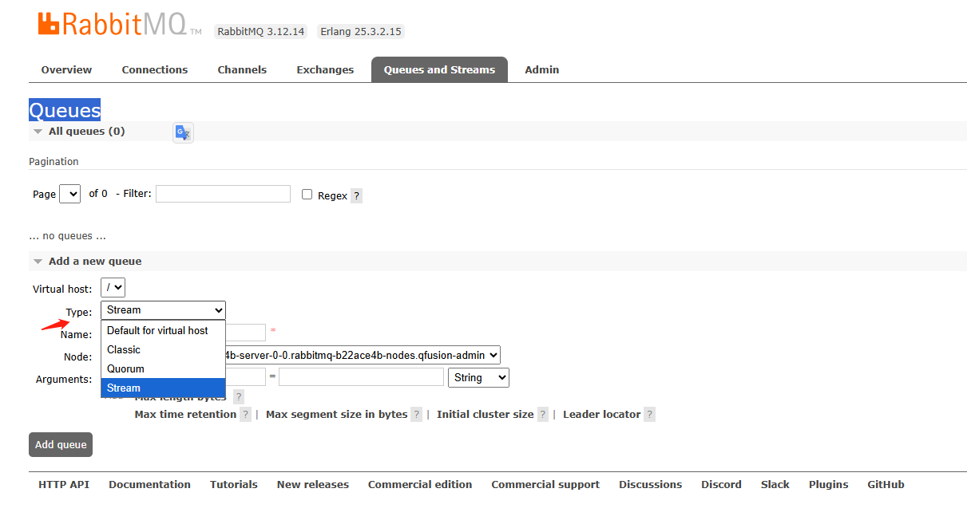The height and width of the screenshot is (520, 967).
Task: Select Classic queue type option
Action: (163, 349)
